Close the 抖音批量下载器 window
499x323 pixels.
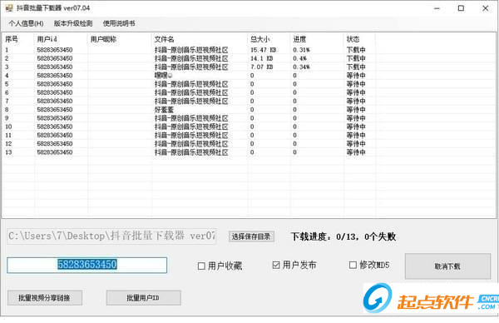point(485,8)
